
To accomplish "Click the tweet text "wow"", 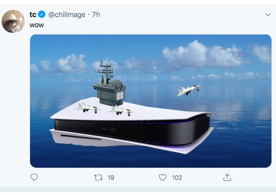I will pyautogui.click(x=37, y=25).
